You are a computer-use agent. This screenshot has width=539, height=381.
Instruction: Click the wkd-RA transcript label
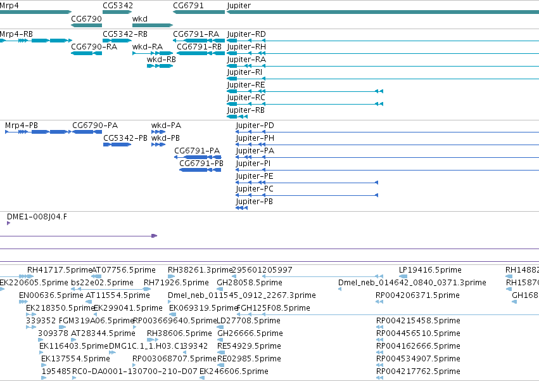pos(148,46)
